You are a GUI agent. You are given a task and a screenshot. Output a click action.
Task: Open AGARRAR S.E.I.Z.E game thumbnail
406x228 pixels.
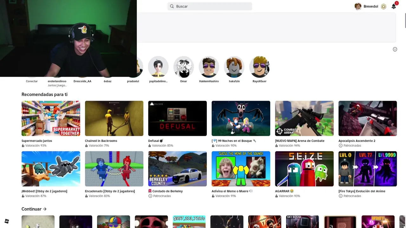click(x=304, y=169)
